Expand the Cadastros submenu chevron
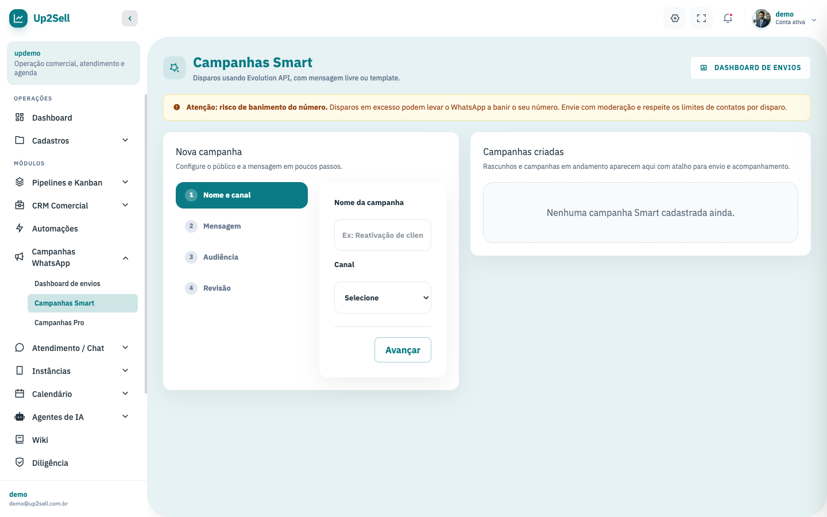 point(125,140)
